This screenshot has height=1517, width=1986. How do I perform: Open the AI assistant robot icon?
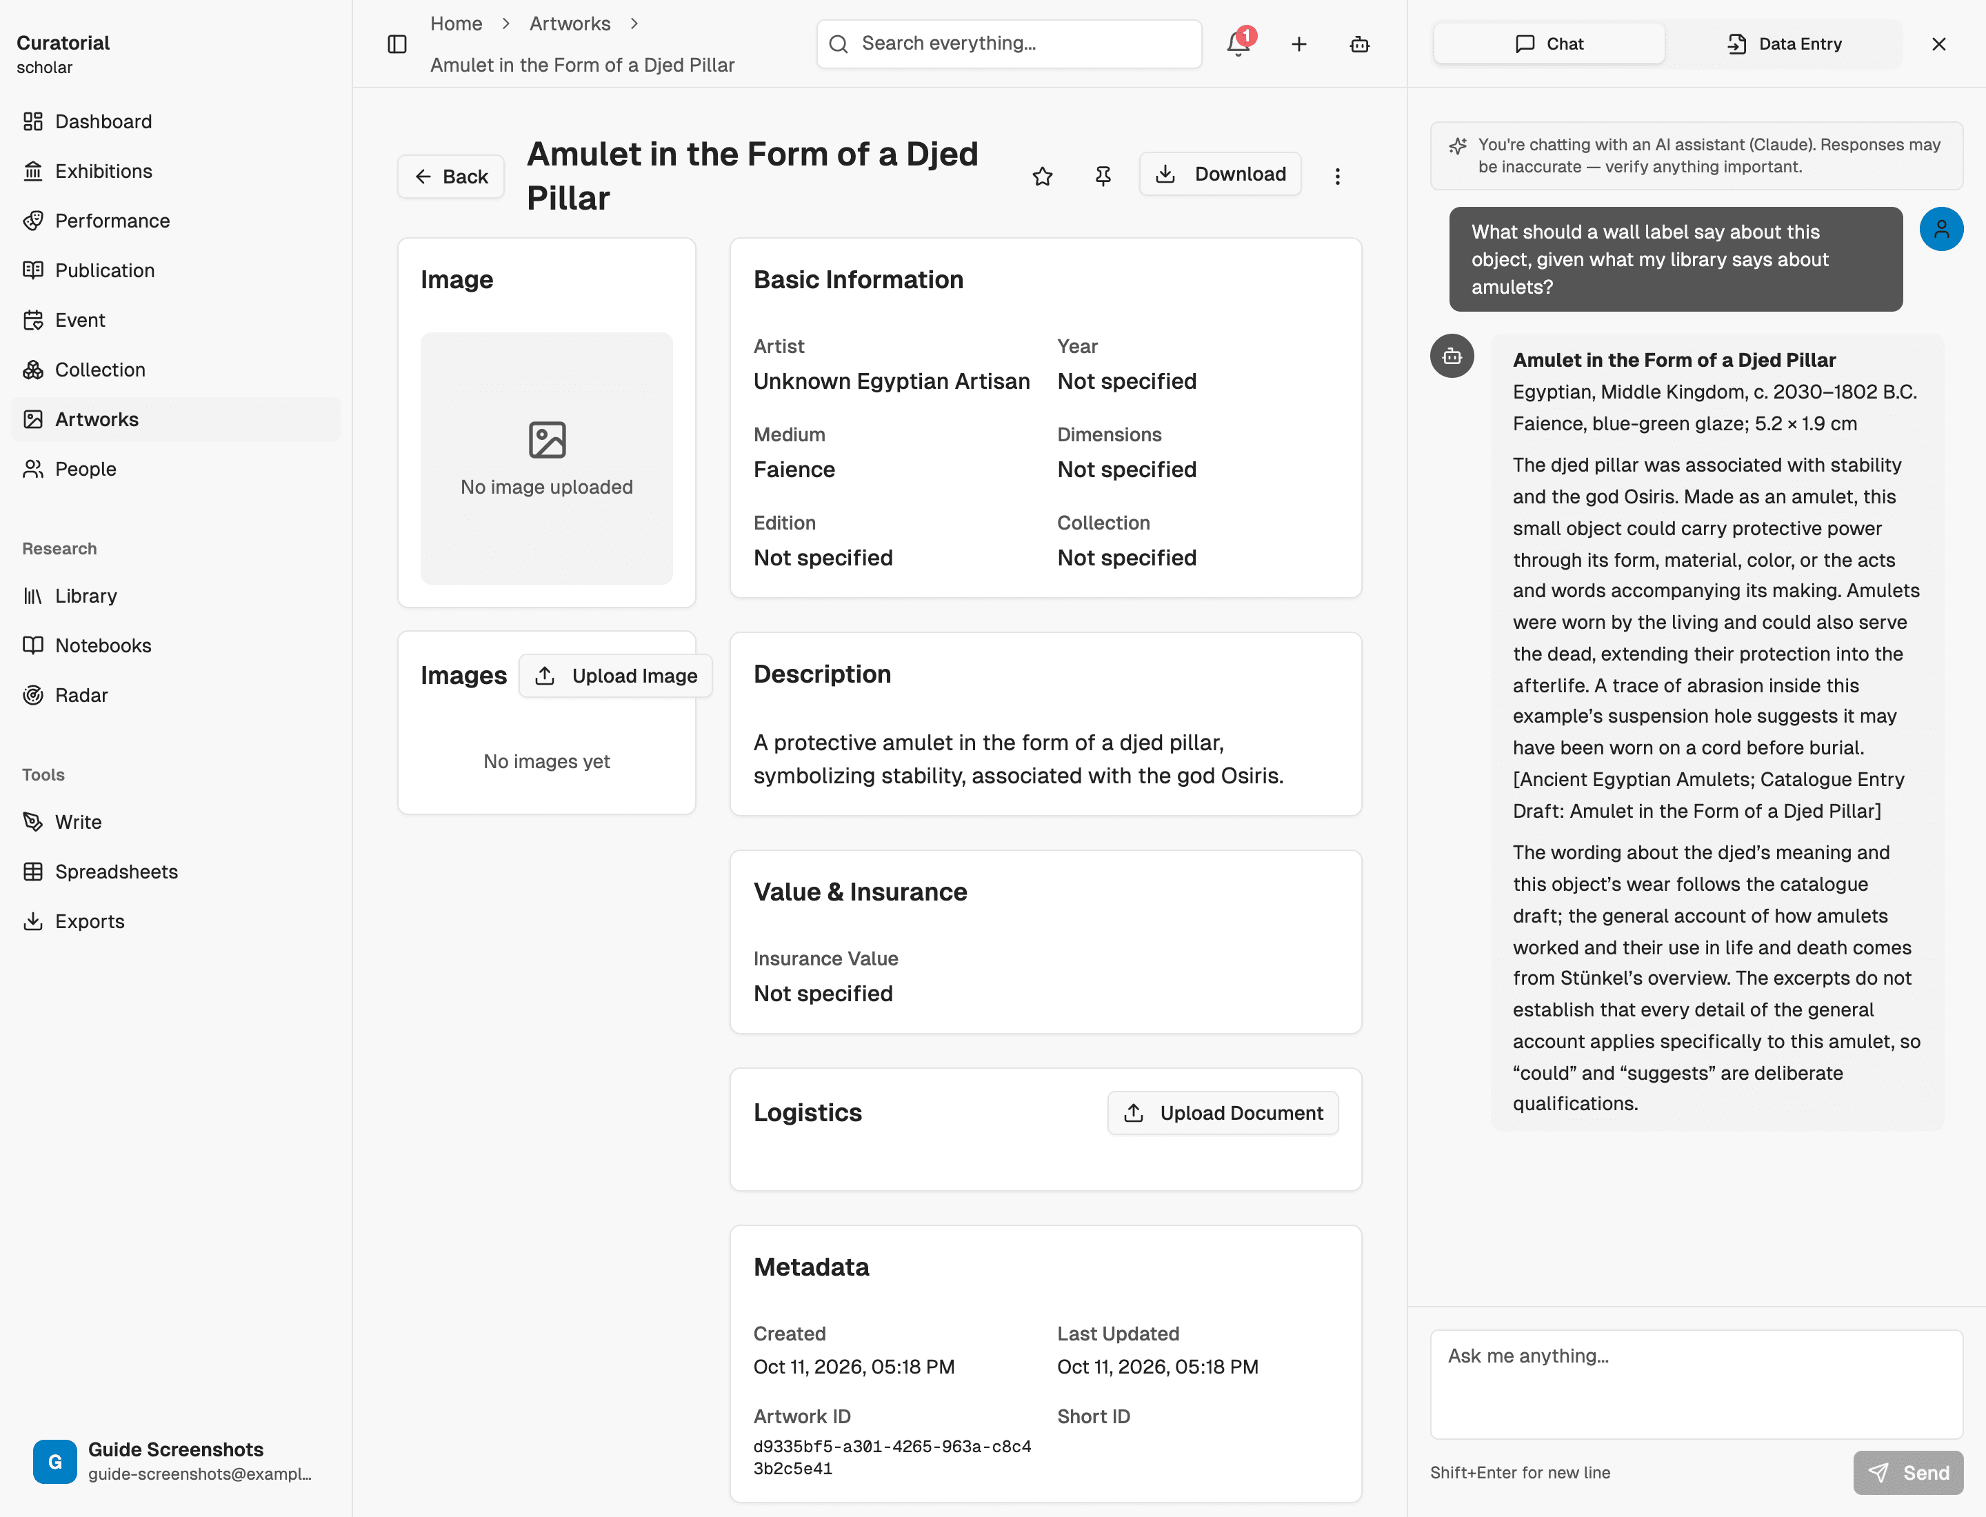(x=1359, y=44)
